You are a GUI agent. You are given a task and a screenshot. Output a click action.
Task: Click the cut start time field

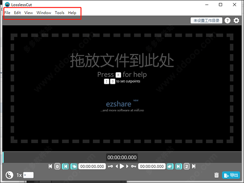click(x=92, y=166)
